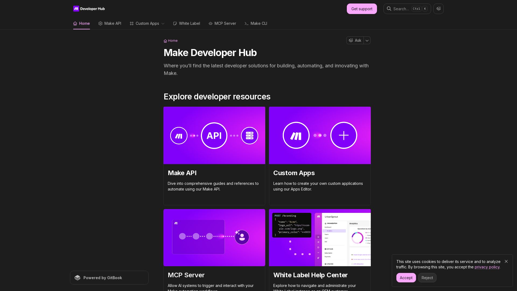Image resolution: width=517 pixels, height=291 pixels.
Task: Click the GitBook logo icon
Action: (78, 278)
